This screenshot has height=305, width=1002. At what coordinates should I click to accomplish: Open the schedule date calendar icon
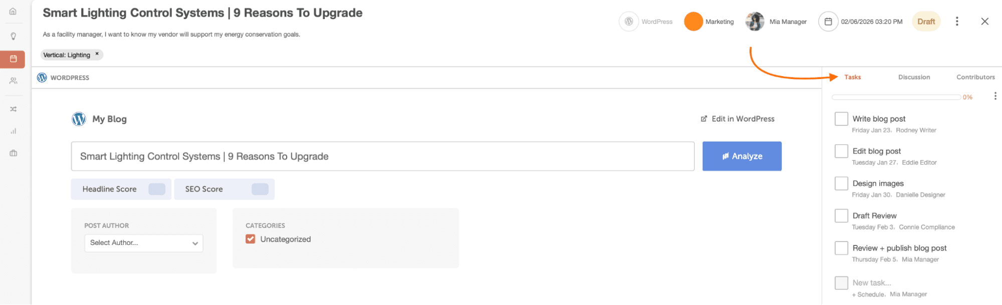point(828,21)
